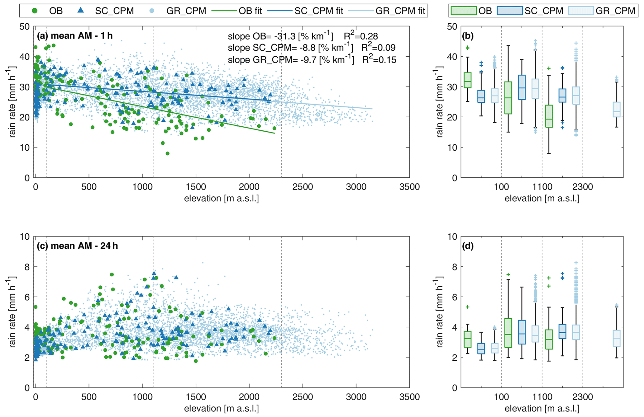Click the panel (b) label
644x417 pixels.
click(x=468, y=36)
